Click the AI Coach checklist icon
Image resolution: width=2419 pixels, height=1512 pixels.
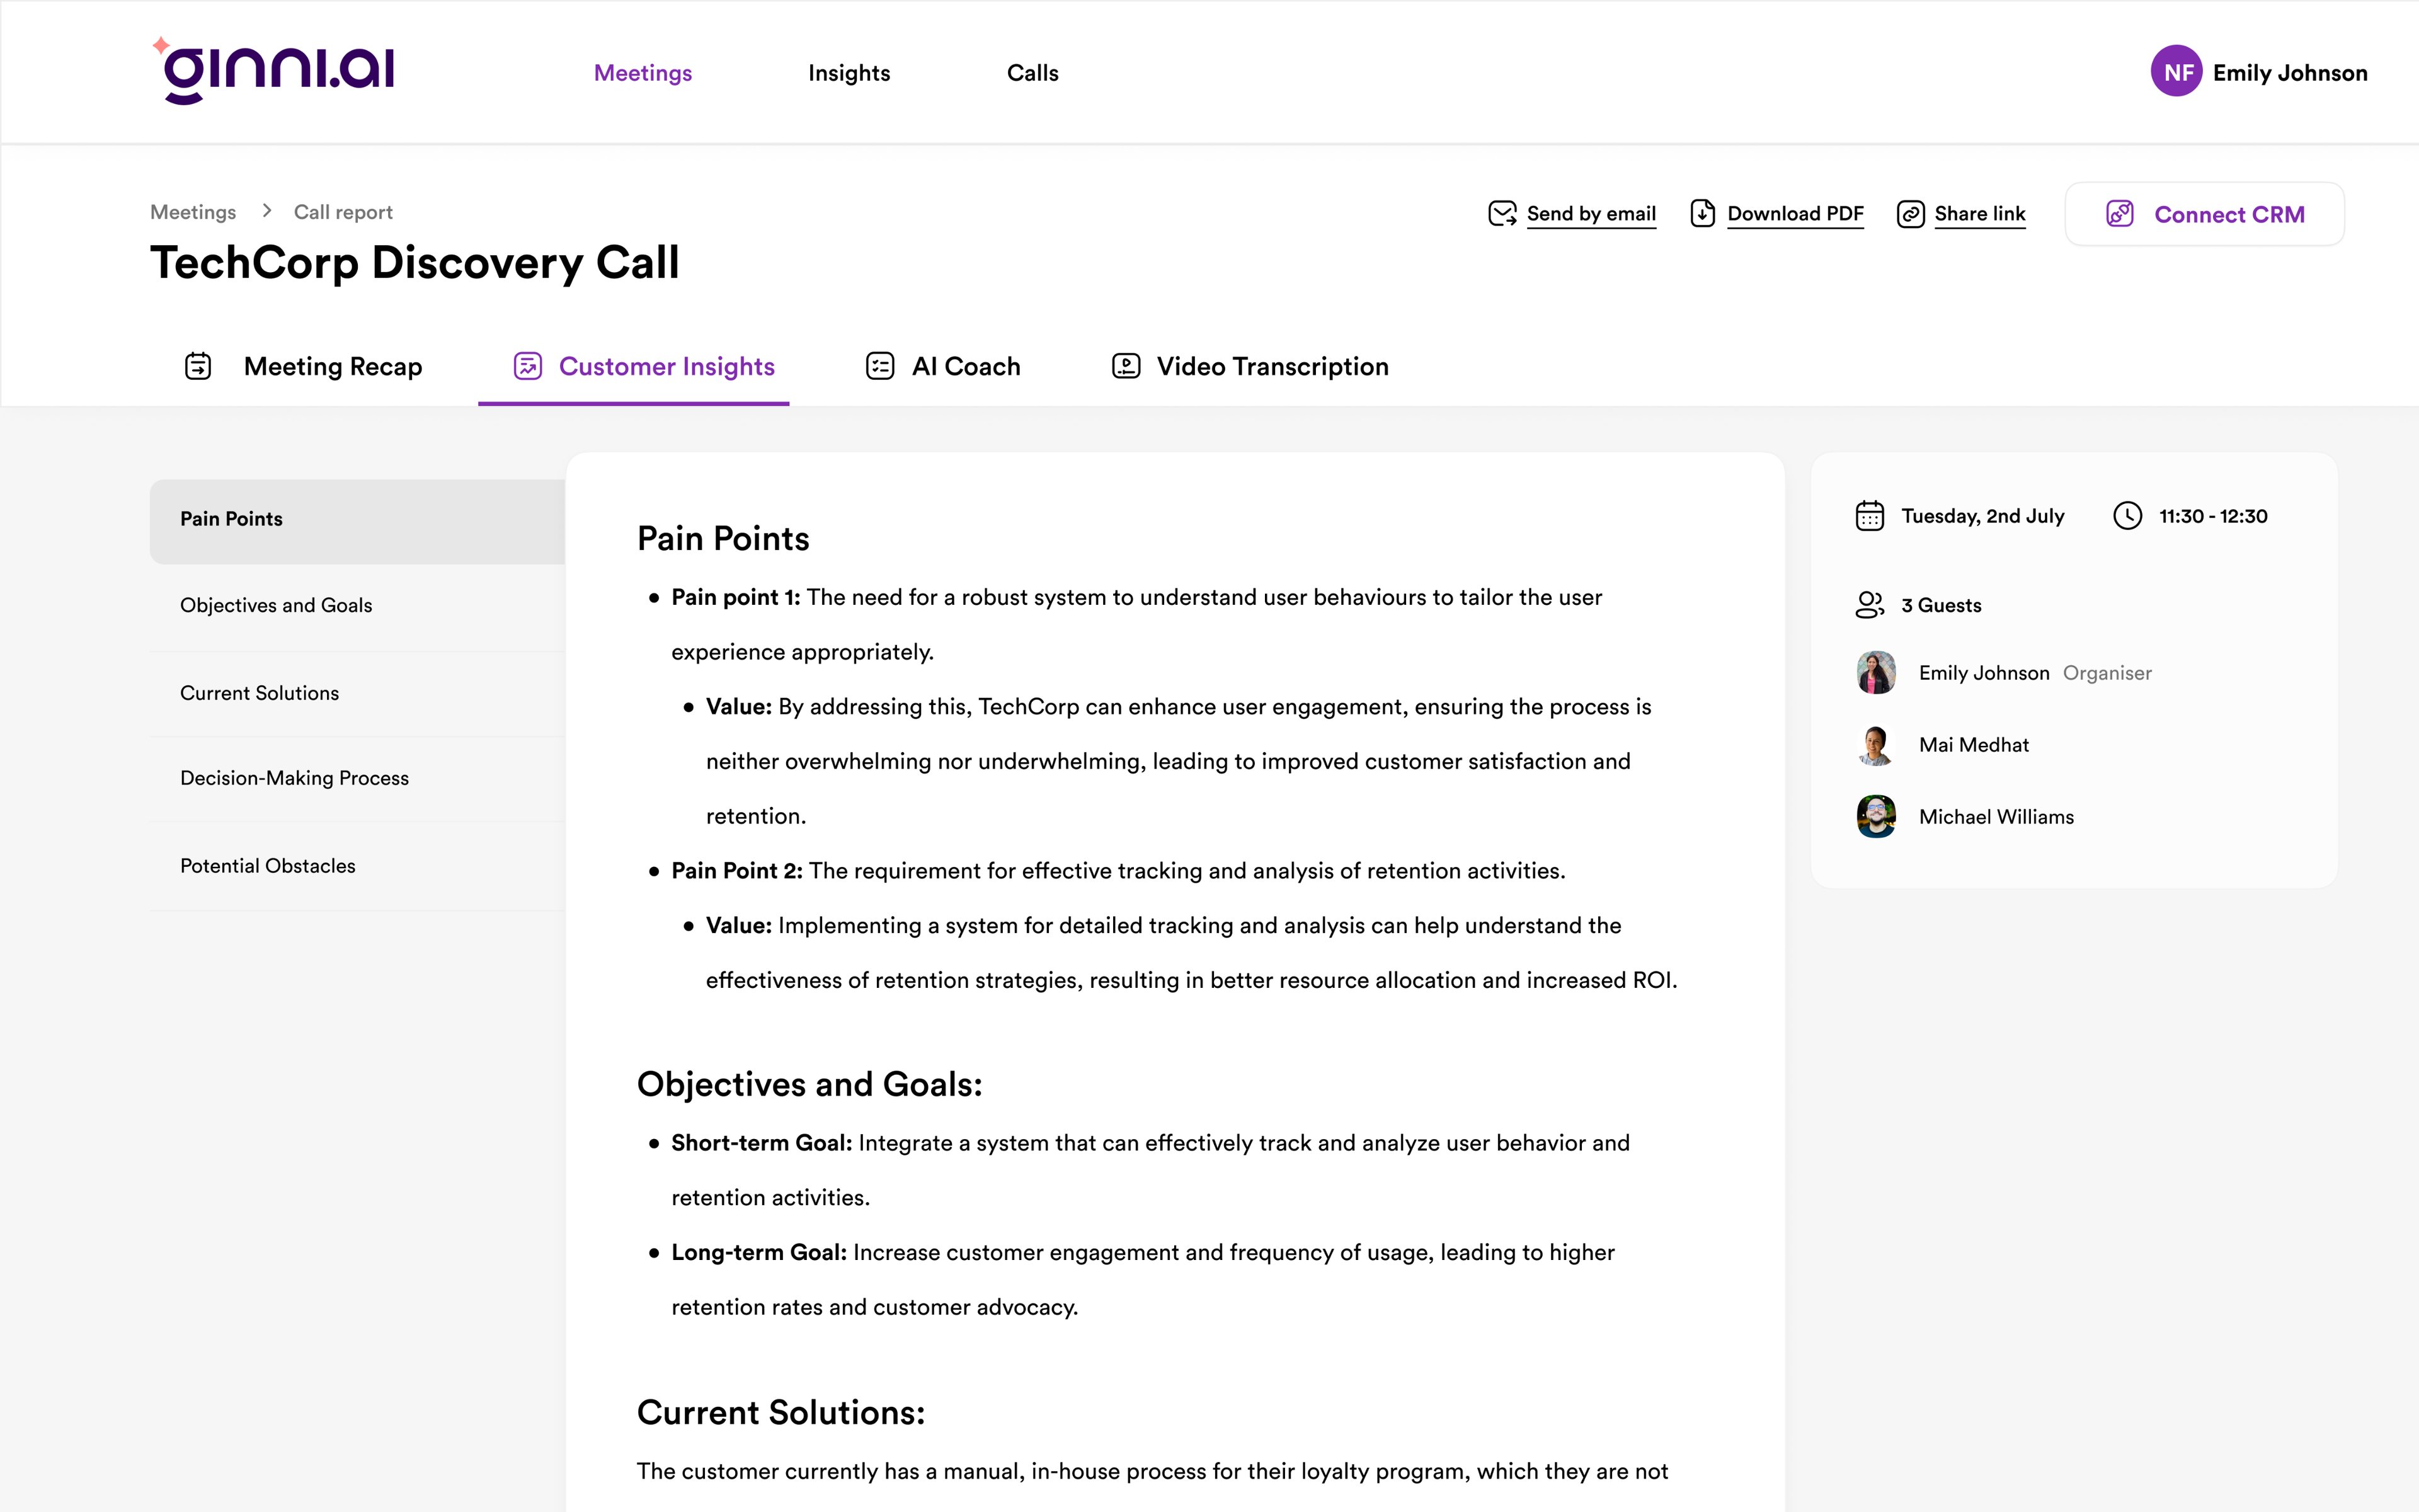(x=879, y=366)
